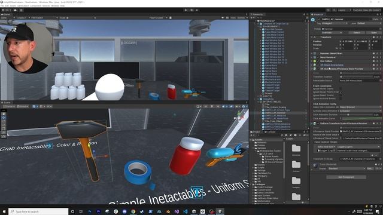
Task: Open the Assets menu
Action: [13, 5]
